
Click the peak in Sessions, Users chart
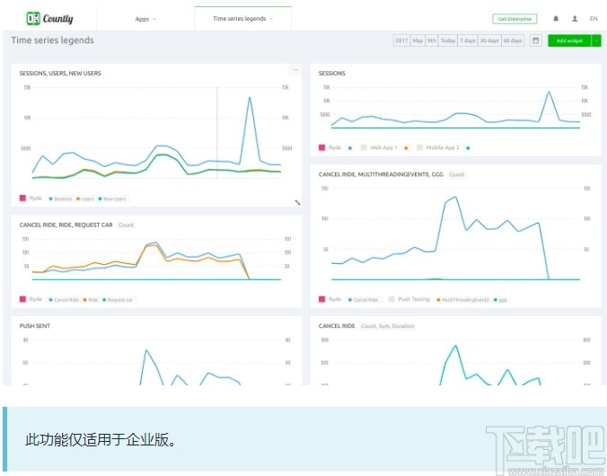pos(250,98)
